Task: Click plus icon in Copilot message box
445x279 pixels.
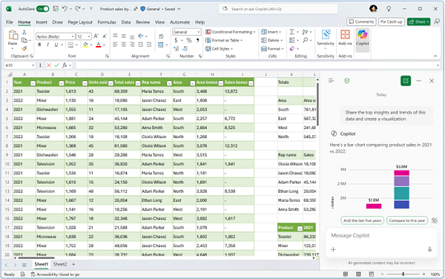Action: pyautogui.click(x=333, y=249)
